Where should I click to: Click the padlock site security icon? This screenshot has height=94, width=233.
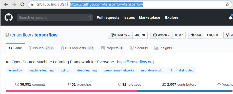click(32, 4)
